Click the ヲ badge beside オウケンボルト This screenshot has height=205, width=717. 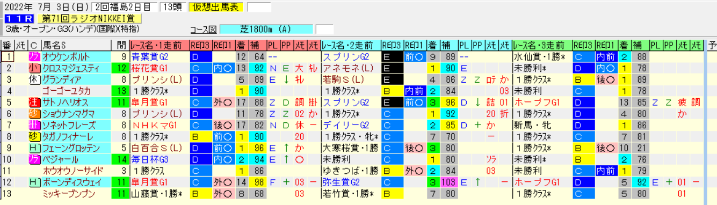pyautogui.click(x=34, y=56)
